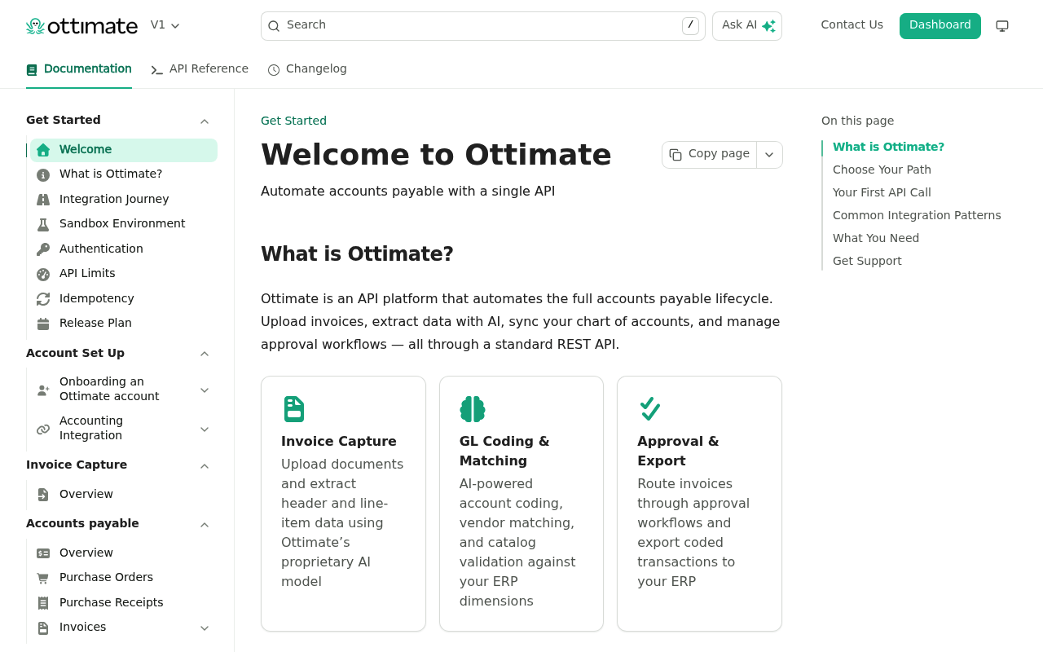Open the V1 version dropdown
The height and width of the screenshot is (652, 1043).
[165, 25]
